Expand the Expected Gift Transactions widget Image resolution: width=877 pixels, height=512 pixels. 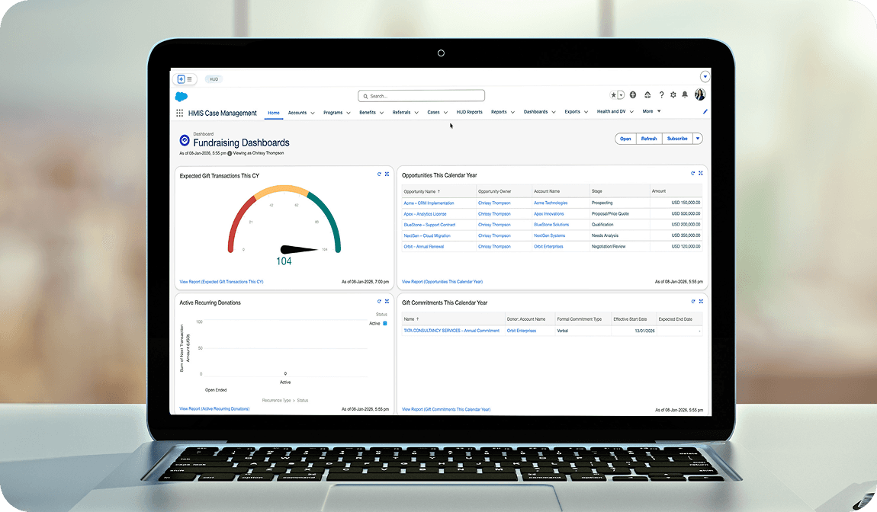(387, 174)
